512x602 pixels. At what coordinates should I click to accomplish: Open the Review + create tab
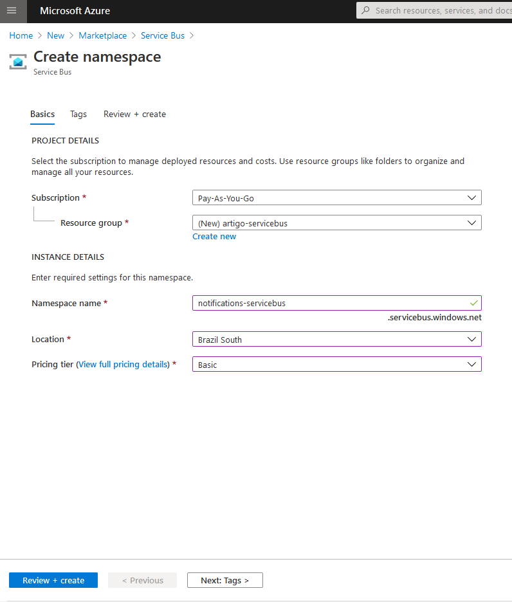pos(135,114)
